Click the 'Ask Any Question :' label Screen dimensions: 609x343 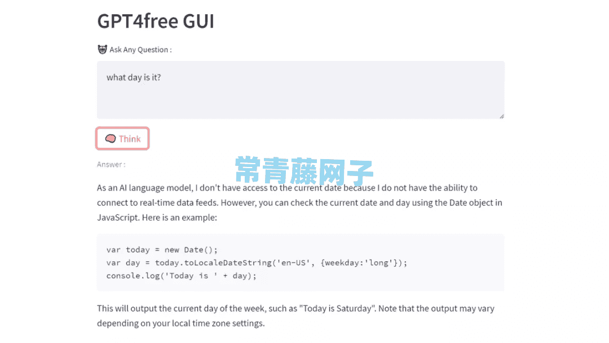click(140, 50)
